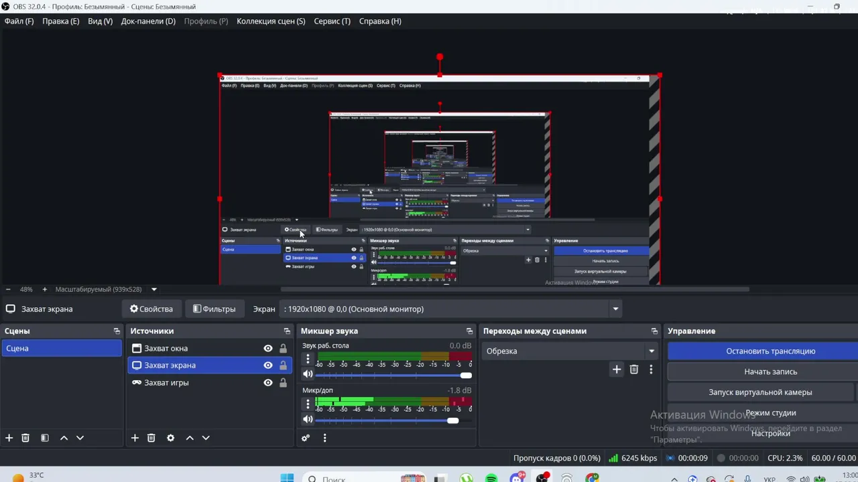Open preview scaling dropdown arrow
This screenshot has height=482, width=858.
point(154,289)
